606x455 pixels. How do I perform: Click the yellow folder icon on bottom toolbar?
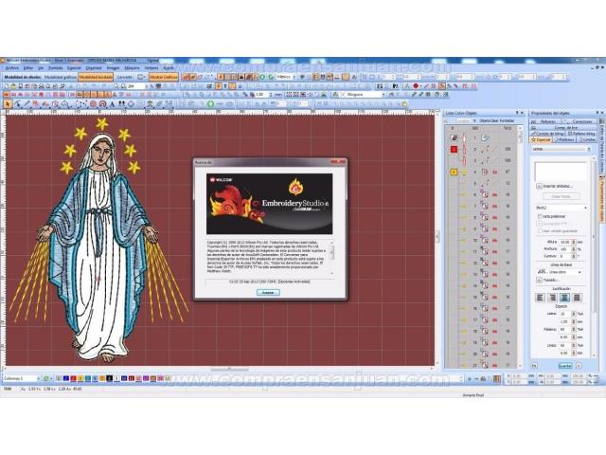404,103
